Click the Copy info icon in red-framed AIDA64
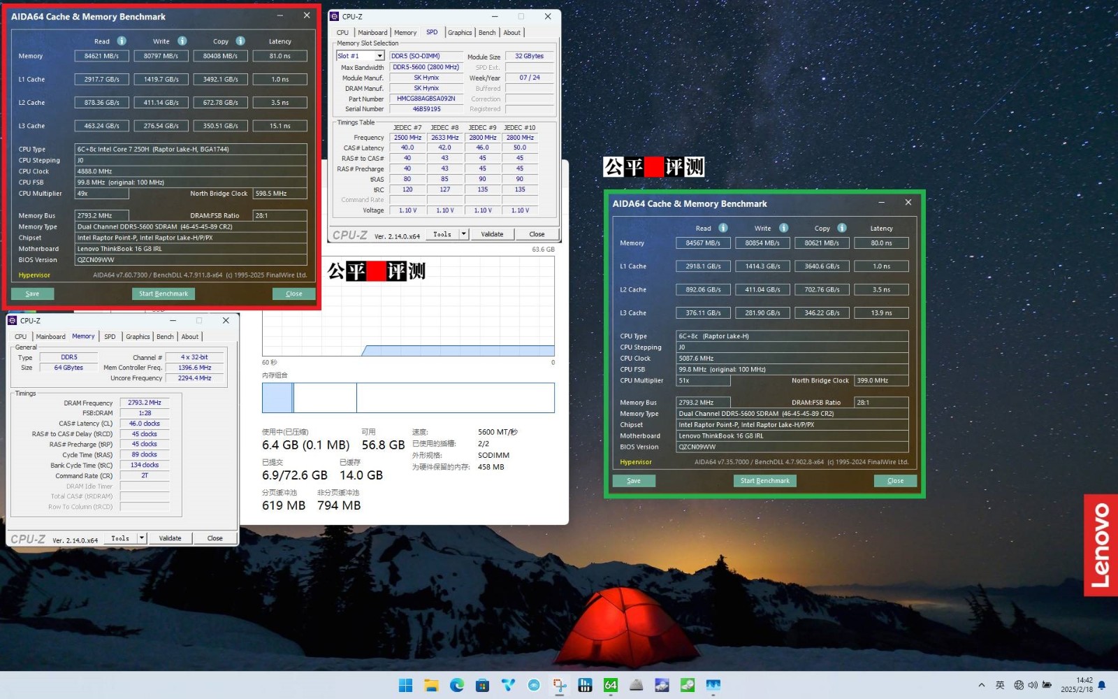The height and width of the screenshot is (699, 1118). 240,41
